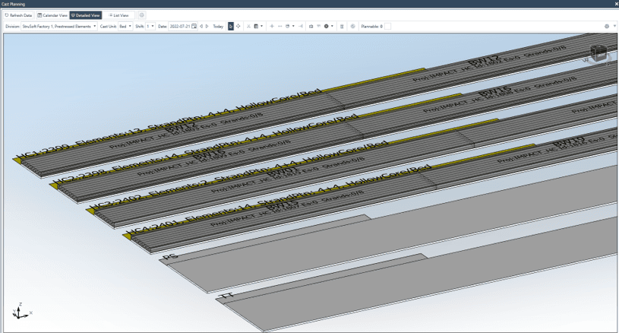619x333 pixels.
Task: Switch to Calendar View
Action: click(x=52, y=15)
